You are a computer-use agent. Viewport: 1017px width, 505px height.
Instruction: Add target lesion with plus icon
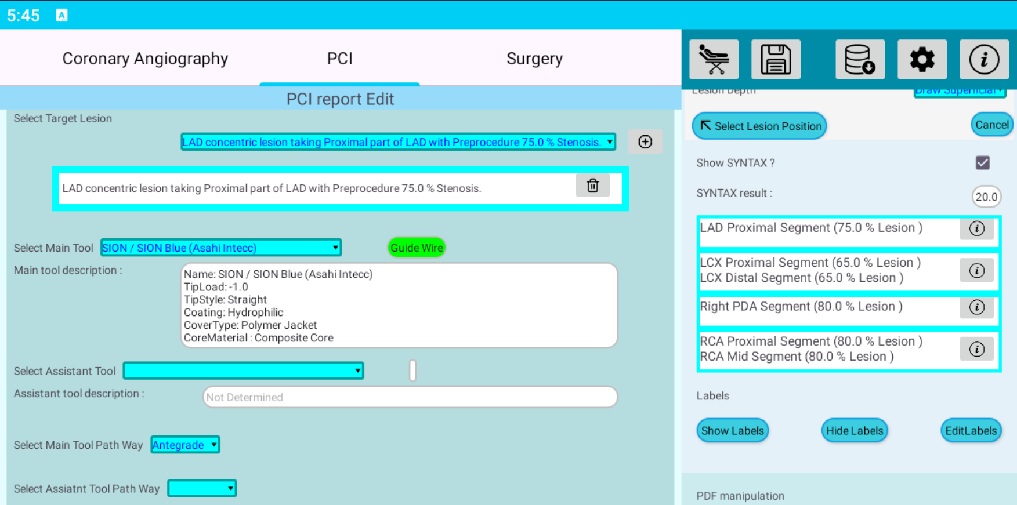coord(645,142)
